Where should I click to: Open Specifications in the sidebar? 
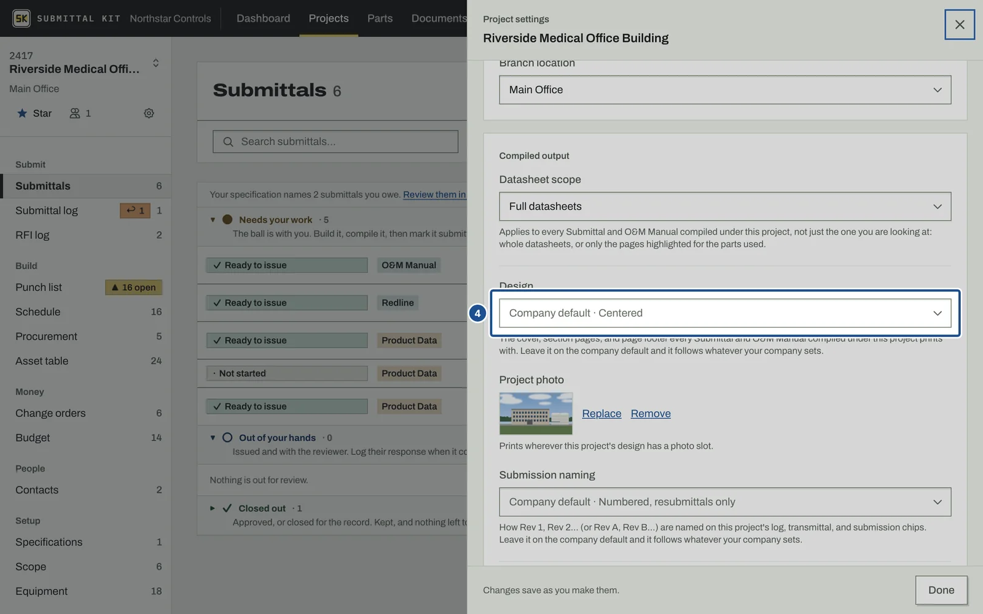pos(86,542)
